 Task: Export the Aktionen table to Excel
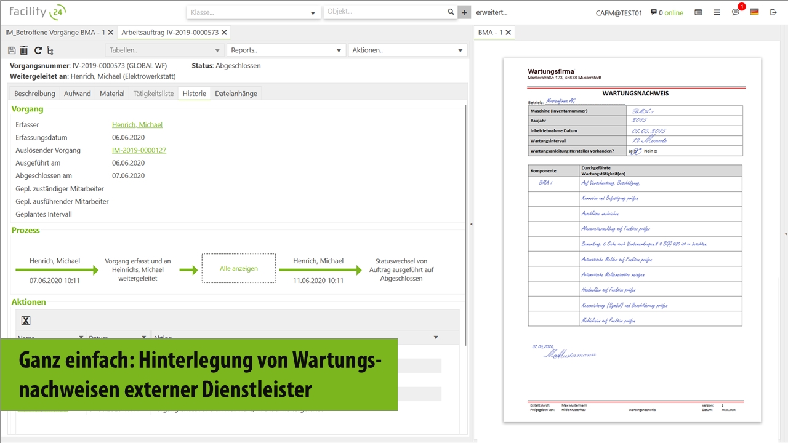tap(26, 321)
